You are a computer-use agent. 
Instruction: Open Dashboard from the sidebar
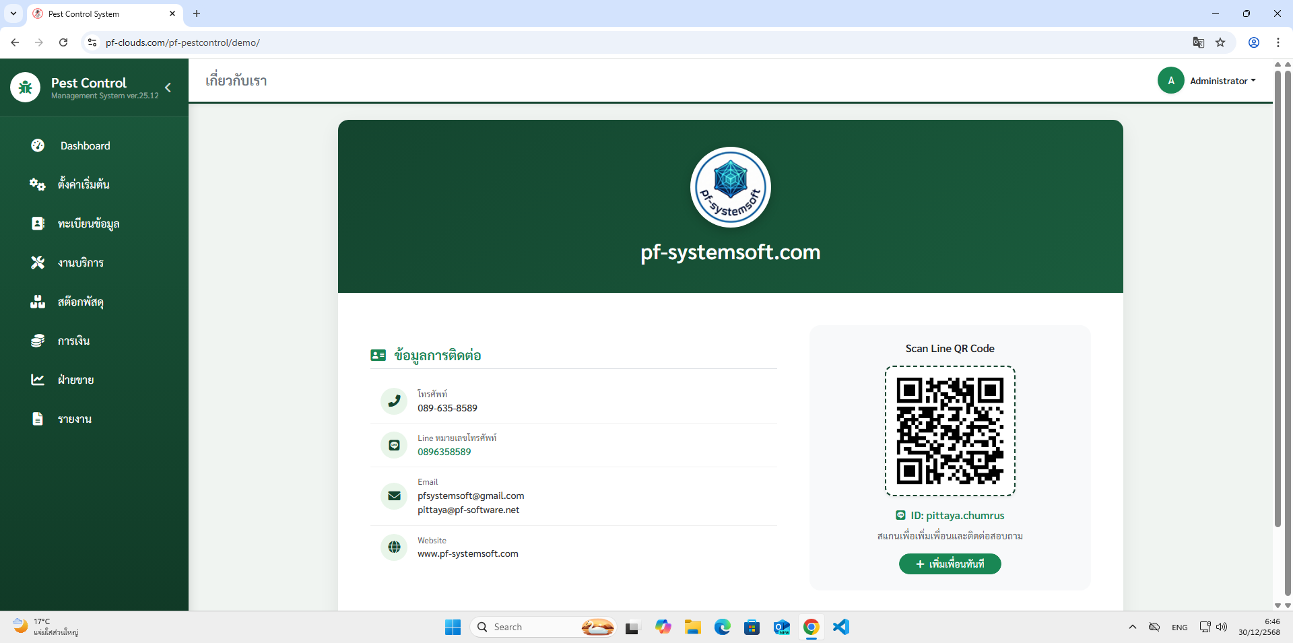tap(85, 146)
